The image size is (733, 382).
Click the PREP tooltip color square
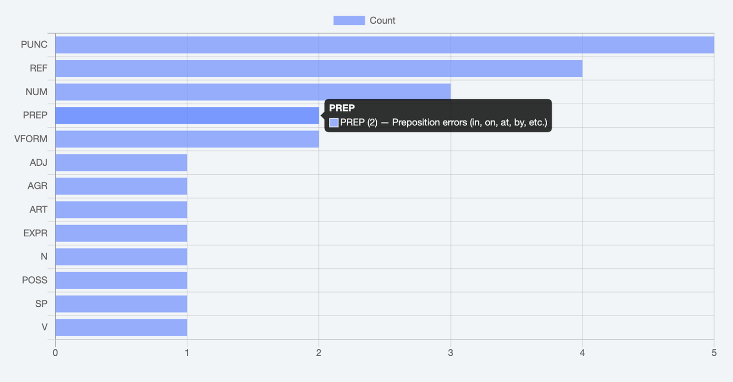click(x=334, y=123)
